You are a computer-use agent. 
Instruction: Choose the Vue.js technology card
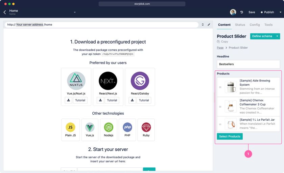coord(90,129)
